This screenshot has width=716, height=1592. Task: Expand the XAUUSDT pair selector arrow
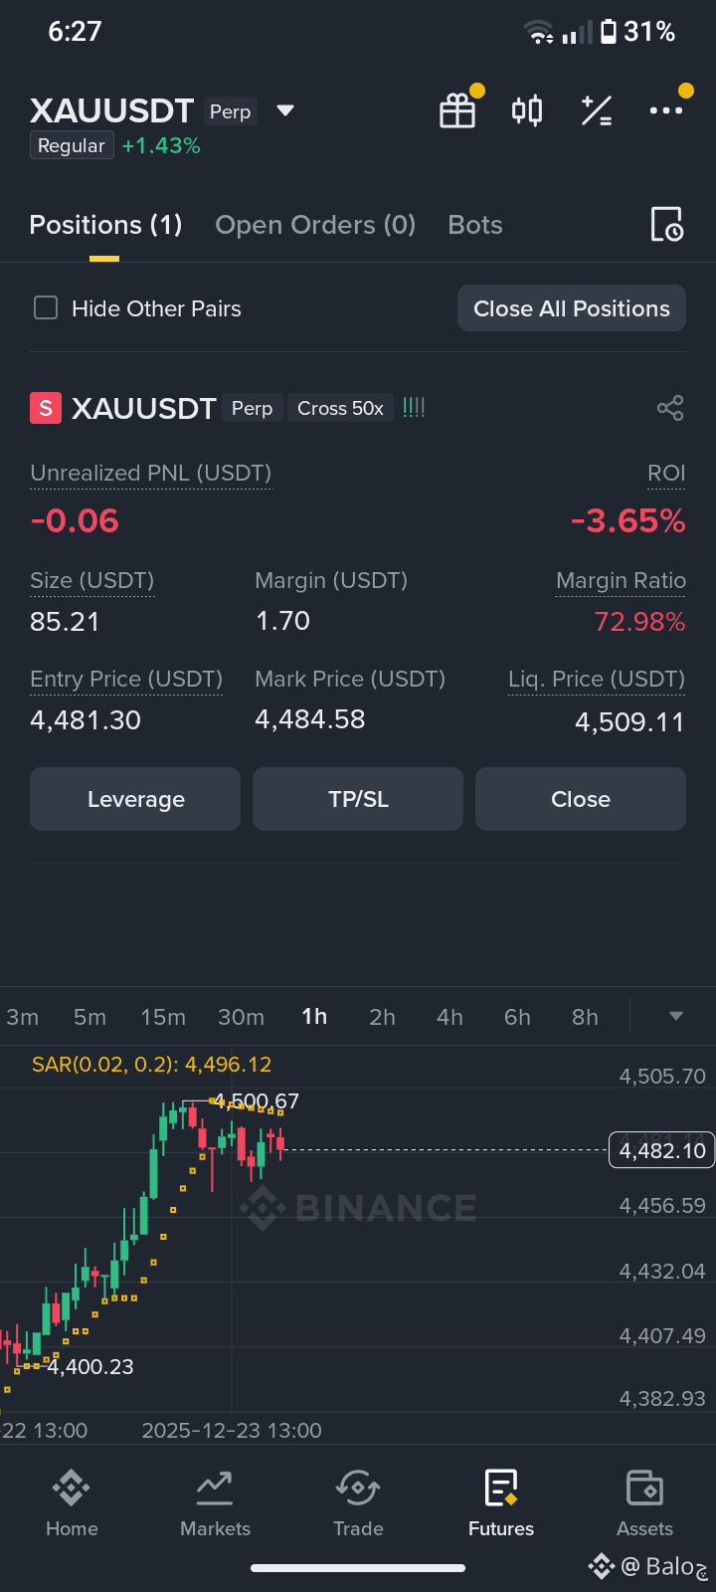click(x=285, y=110)
